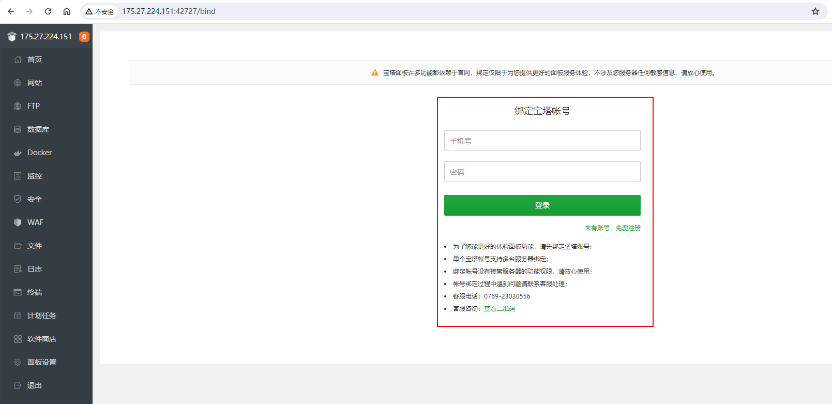The height and width of the screenshot is (404, 832).
Task: Bookmark page with the star icon
Action: [x=815, y=11]
